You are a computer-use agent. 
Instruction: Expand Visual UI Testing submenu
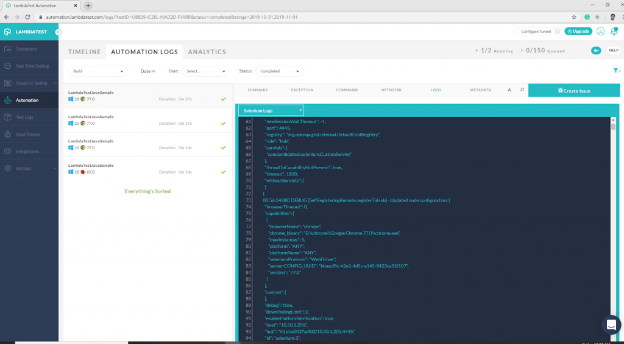coord(30,83)
